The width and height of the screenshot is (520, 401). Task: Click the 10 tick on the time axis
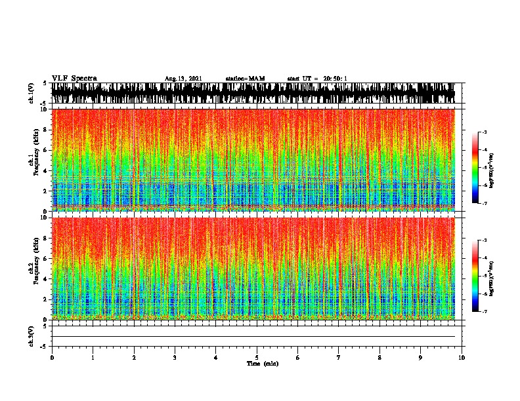(462, 358)
